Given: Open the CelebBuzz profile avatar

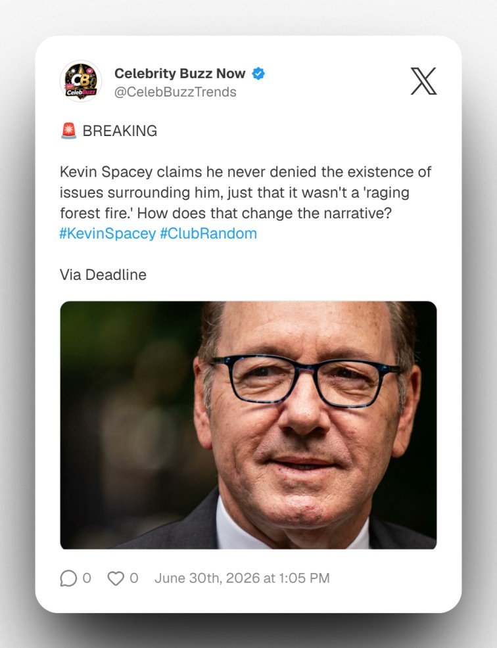Looking at the screenshot, I should [81, 81].
